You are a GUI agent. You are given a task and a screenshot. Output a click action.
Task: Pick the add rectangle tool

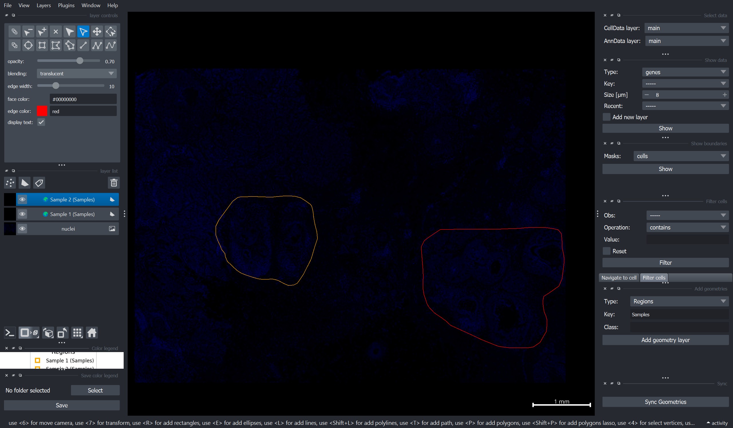[x=42, y=45]
